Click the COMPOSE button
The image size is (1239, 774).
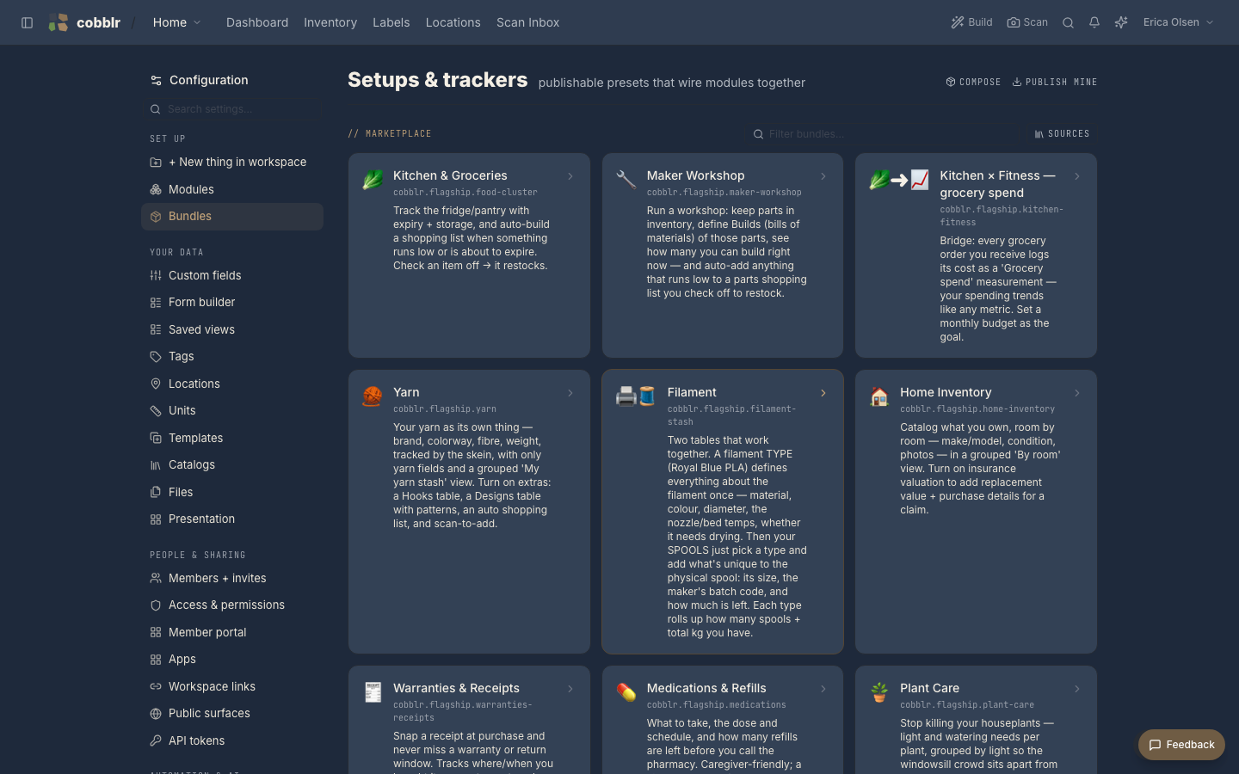973,82
